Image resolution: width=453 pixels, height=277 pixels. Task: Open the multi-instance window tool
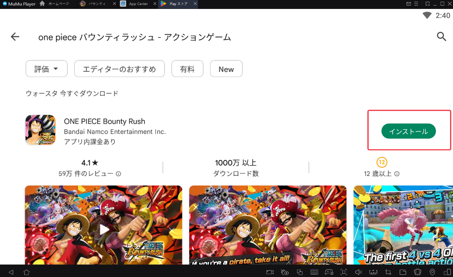[300, 272]
